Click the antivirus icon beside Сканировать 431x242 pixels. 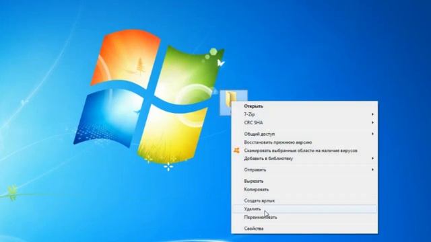(x=236, y=151)
